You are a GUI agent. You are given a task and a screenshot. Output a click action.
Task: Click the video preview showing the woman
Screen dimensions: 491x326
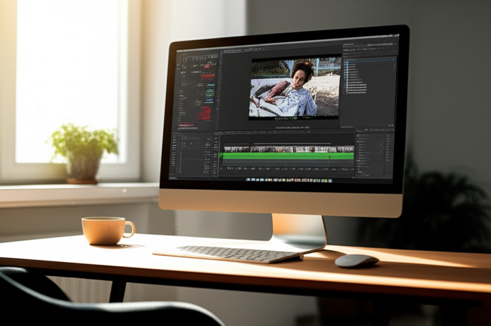(x=295, y=88)
